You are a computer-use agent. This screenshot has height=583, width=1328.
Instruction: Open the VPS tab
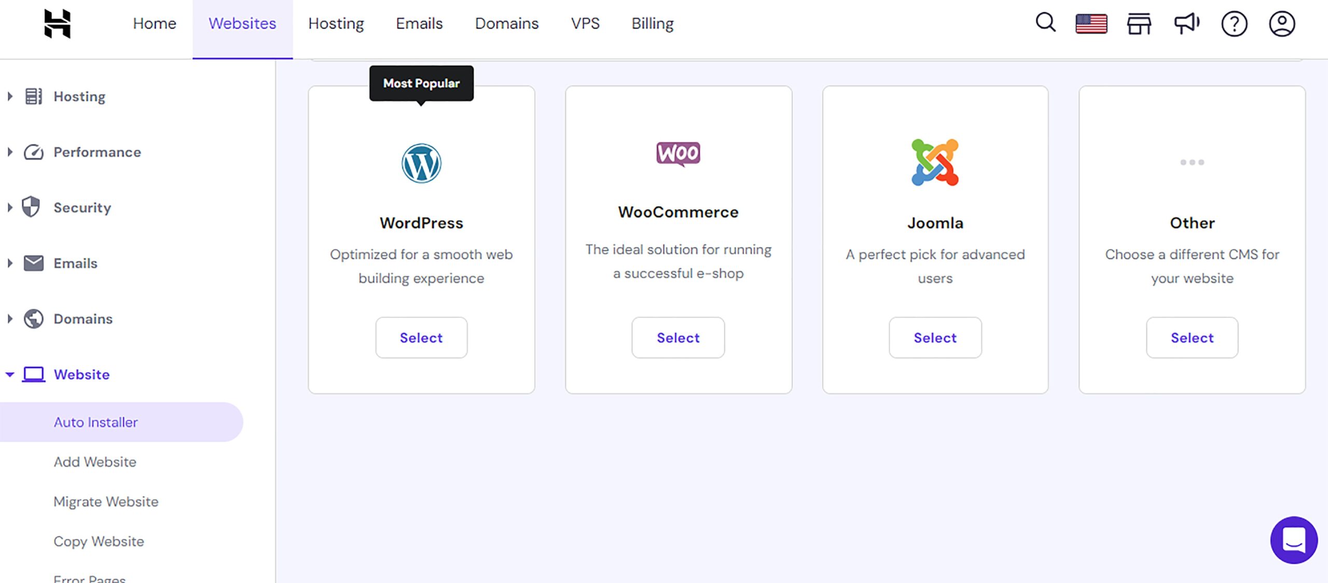[x=585, y=24]
